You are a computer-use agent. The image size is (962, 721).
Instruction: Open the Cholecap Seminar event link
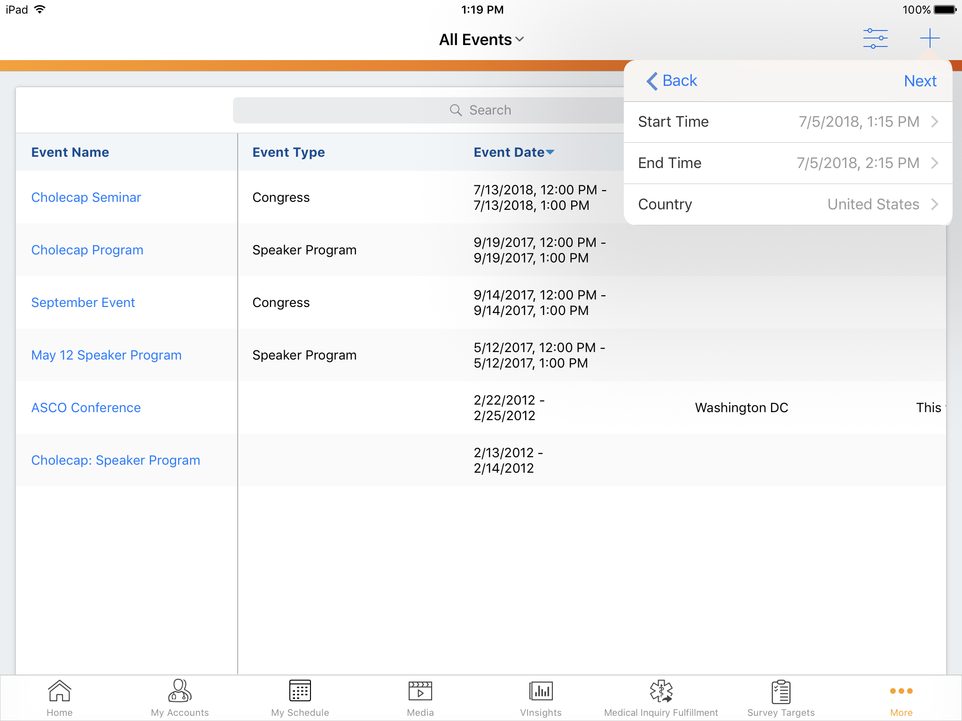[86, 198]
